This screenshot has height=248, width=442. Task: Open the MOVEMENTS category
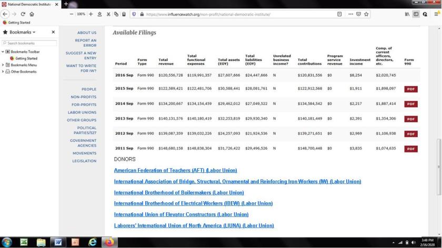(85, 153)
